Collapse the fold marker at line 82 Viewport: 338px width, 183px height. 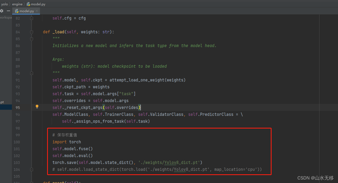tap(31, 18)
